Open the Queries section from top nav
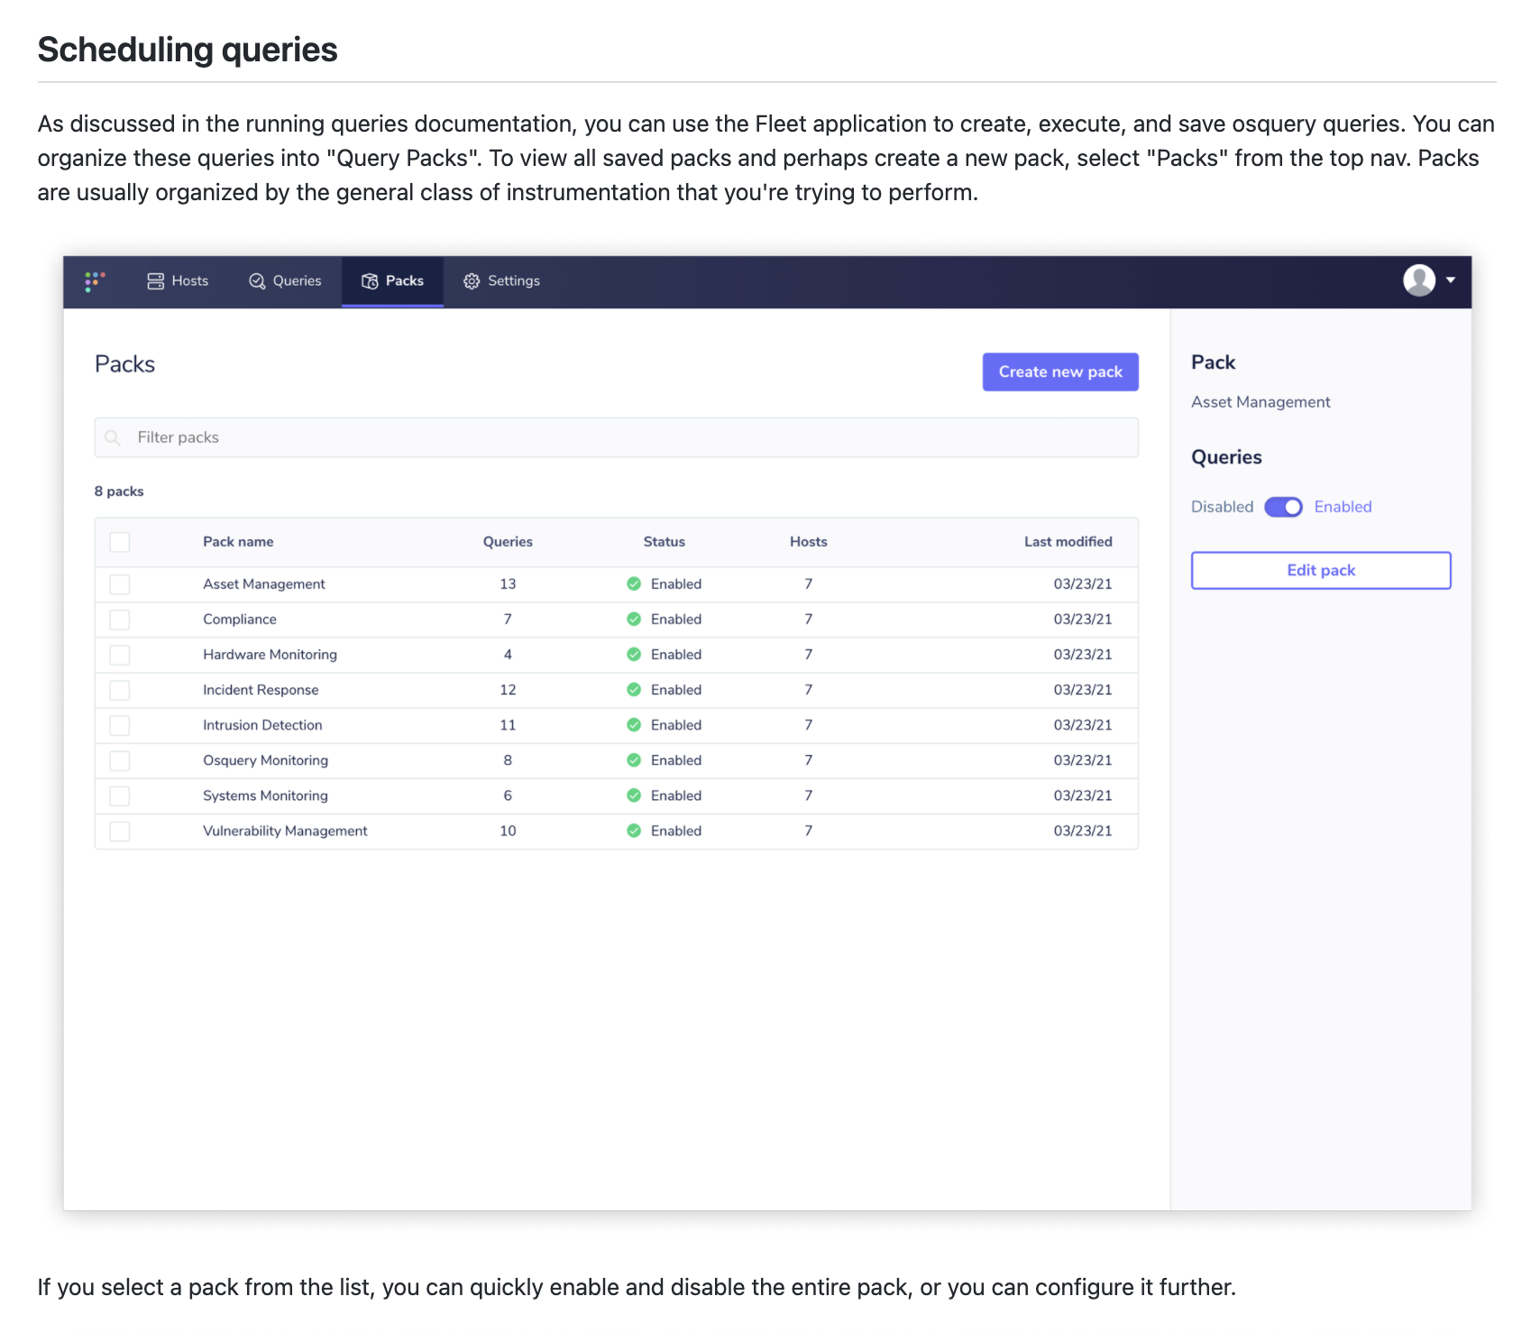 tap(297, 280)
